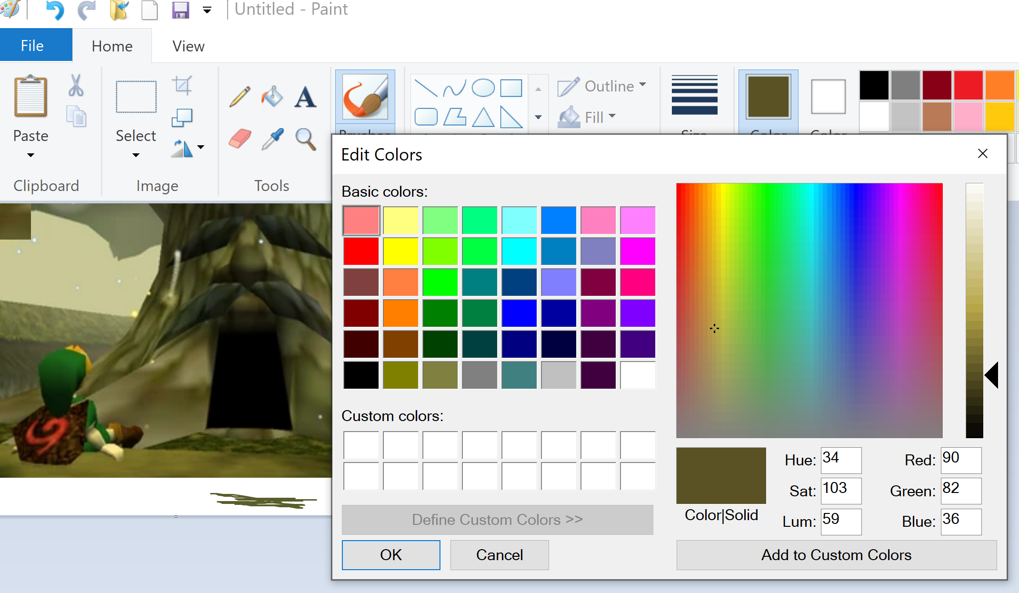Open the line Size selector
This screenshot has height=593, width=1019.
click(694, 95)
